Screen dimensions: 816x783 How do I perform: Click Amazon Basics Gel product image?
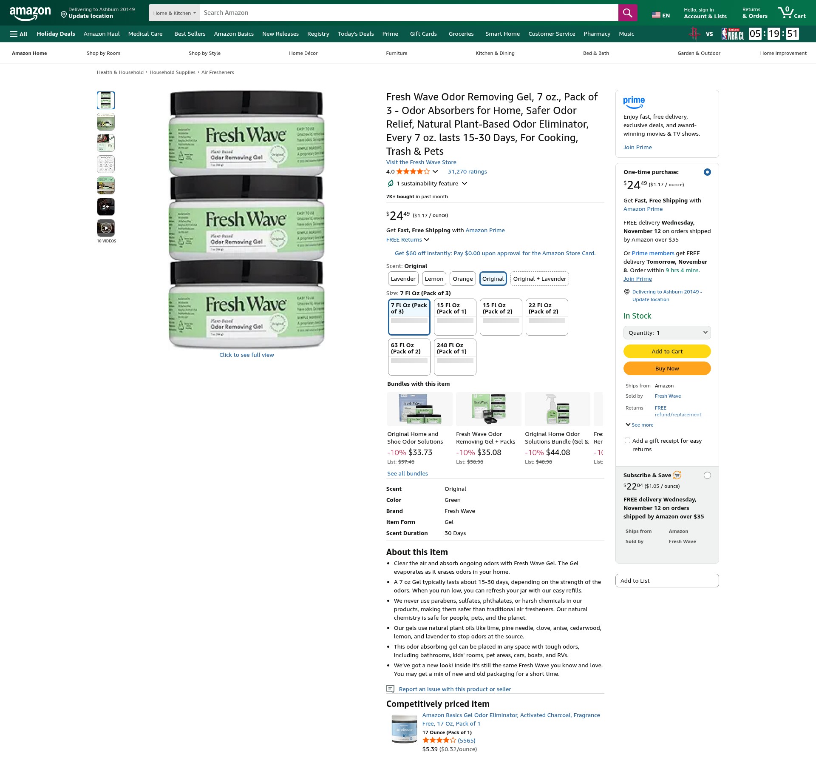tap(404, 729)
